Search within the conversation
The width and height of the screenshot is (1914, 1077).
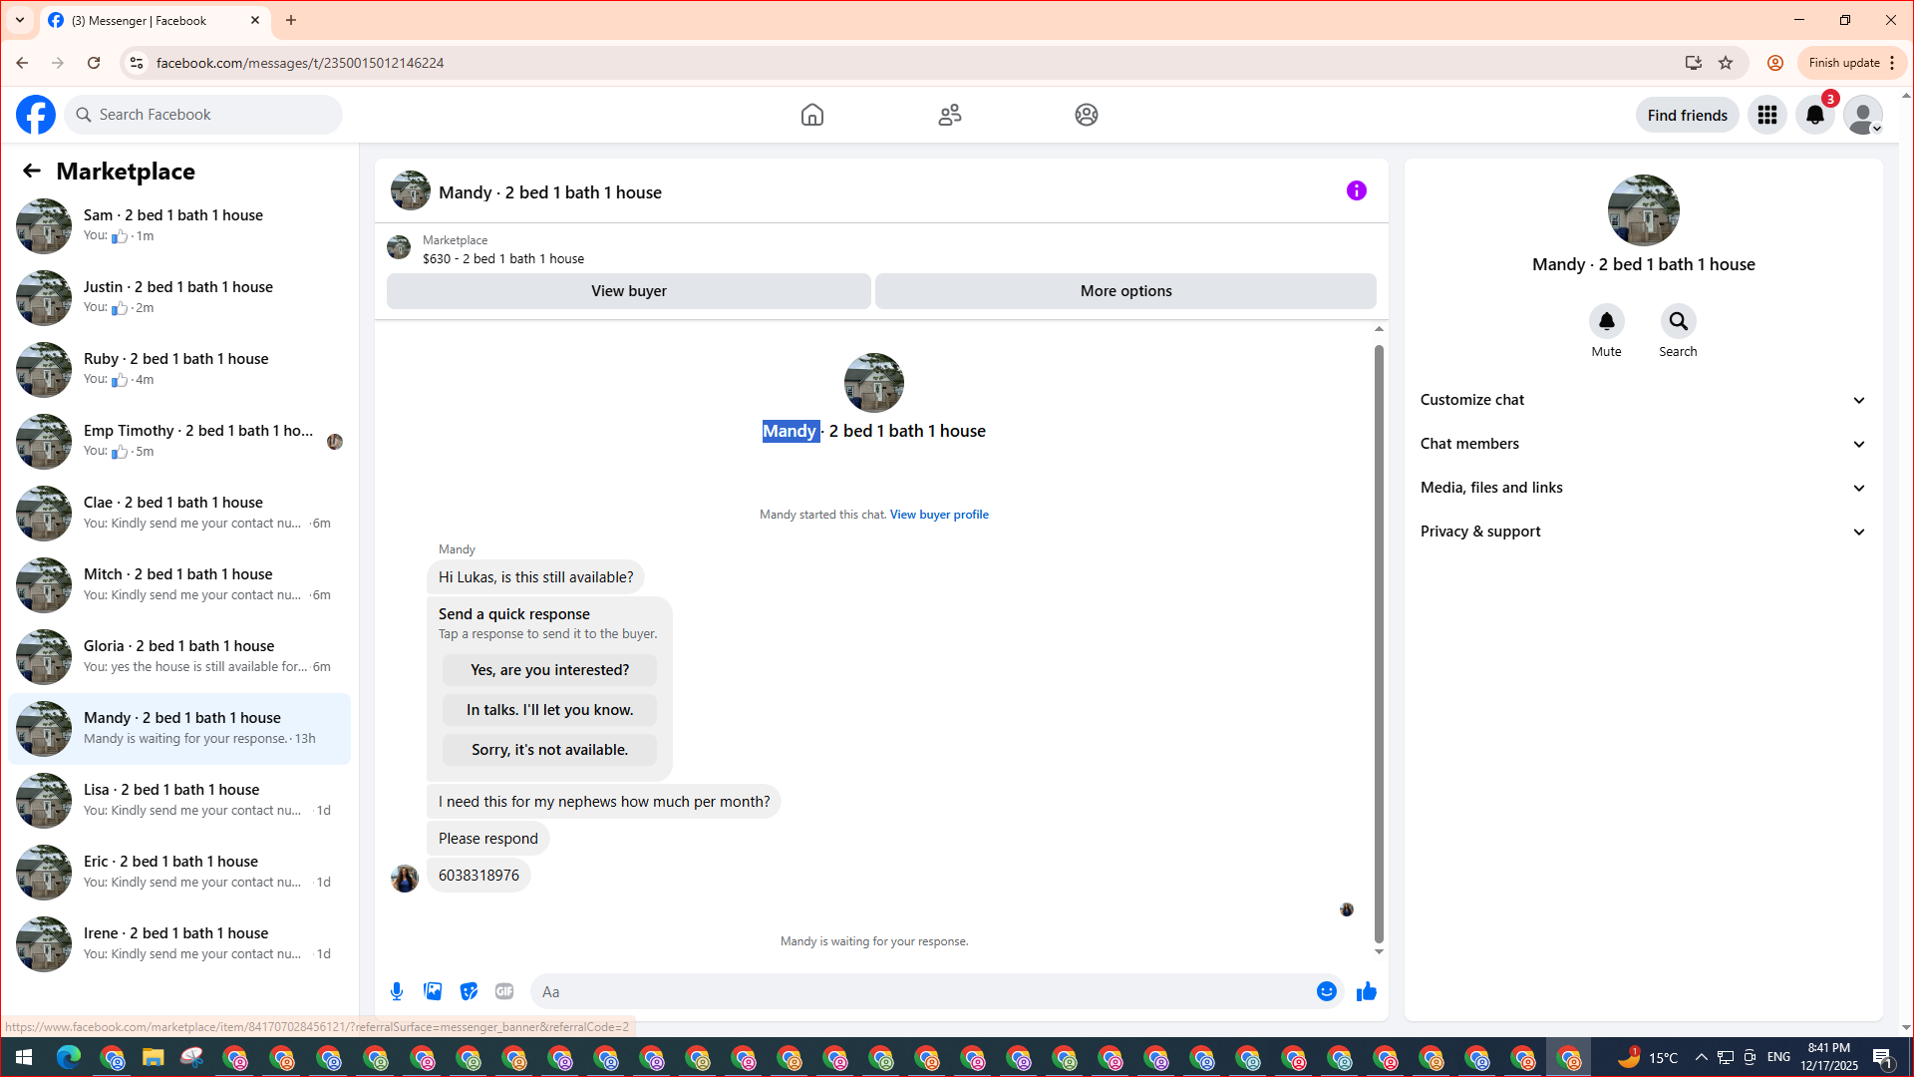coord(1678,321)
